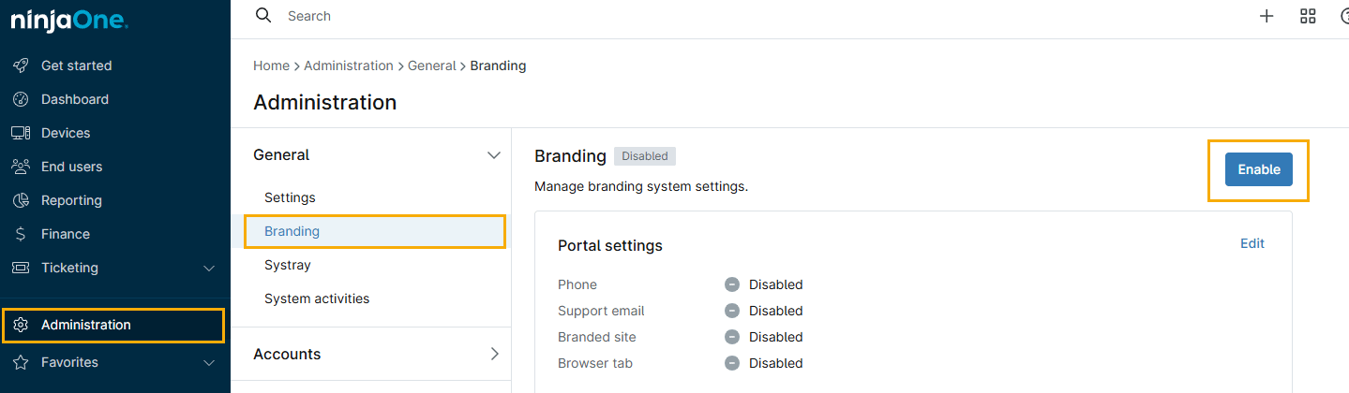Click the plus add icon in header
Screen dimensions: 1349x393
point(1267,16)
